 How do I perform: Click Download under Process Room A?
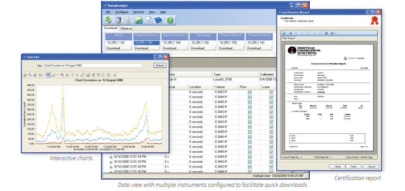(231, 48)
